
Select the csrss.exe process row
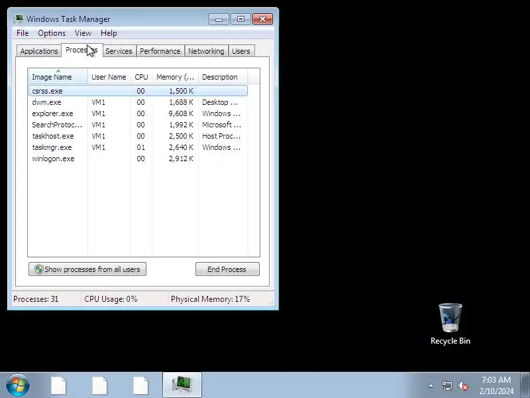[138, 91]
